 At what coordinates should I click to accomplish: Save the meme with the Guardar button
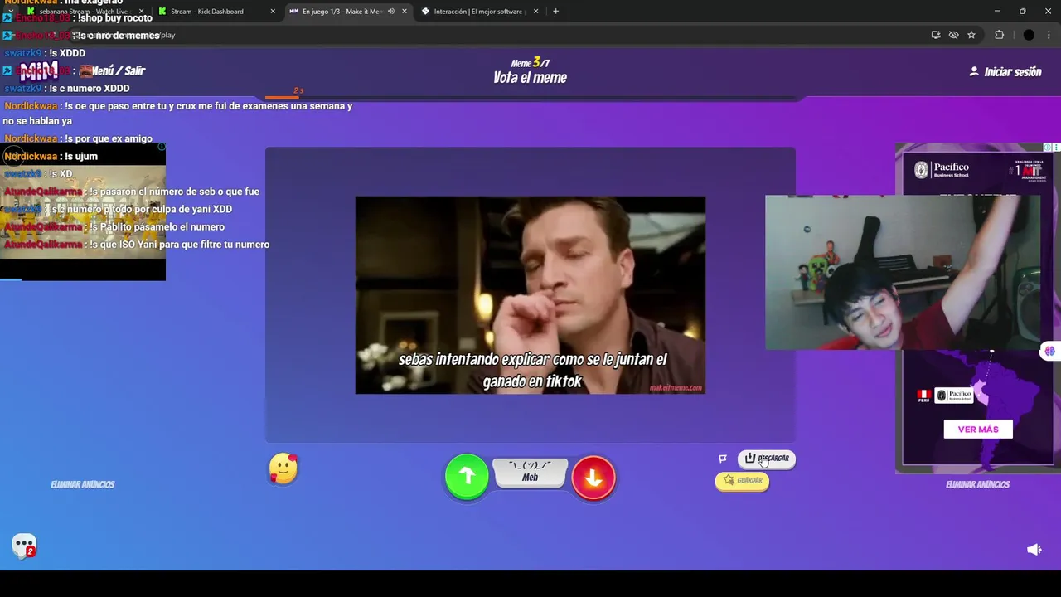tap(742, 481)
